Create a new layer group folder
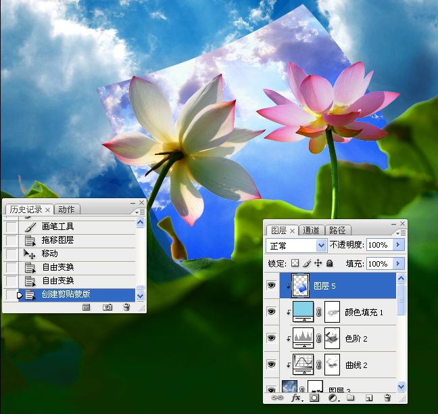 [x=351, y=399]
